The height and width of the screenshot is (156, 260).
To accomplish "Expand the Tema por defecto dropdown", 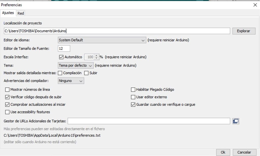I will pyautogui.click(x=76, y=65).
